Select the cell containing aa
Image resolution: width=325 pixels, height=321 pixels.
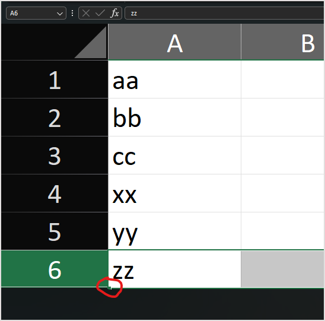174,80
